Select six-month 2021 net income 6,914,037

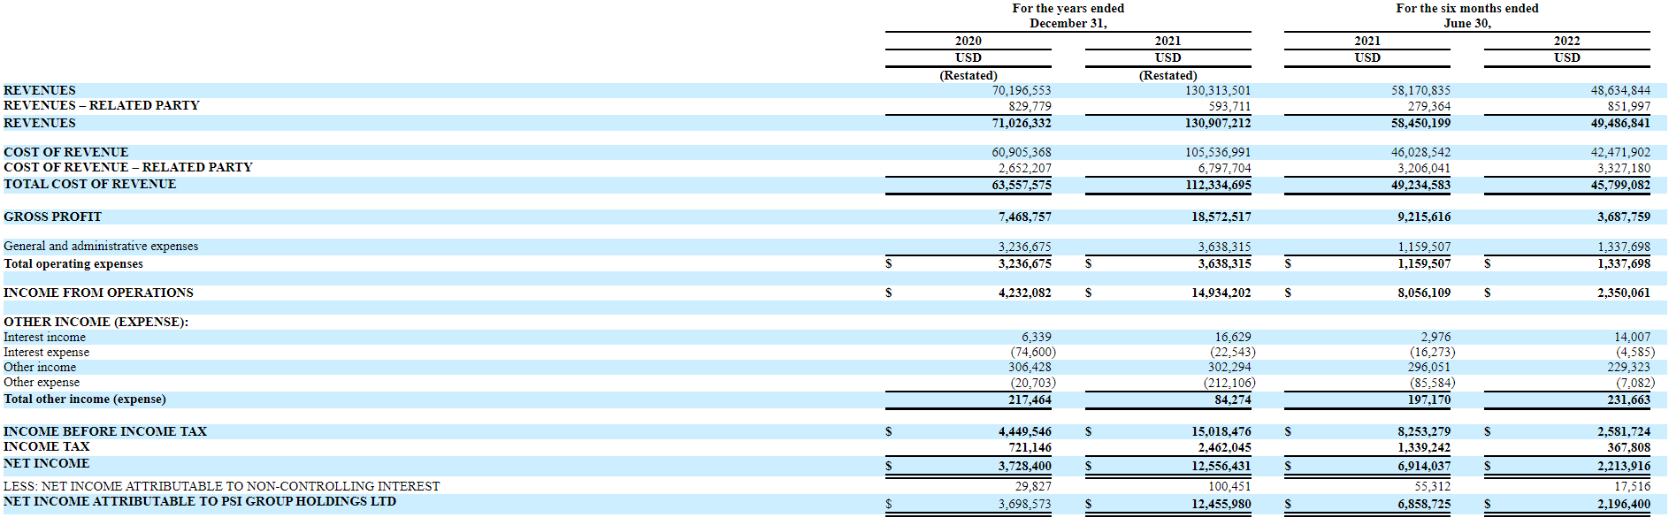point(1423,466)
